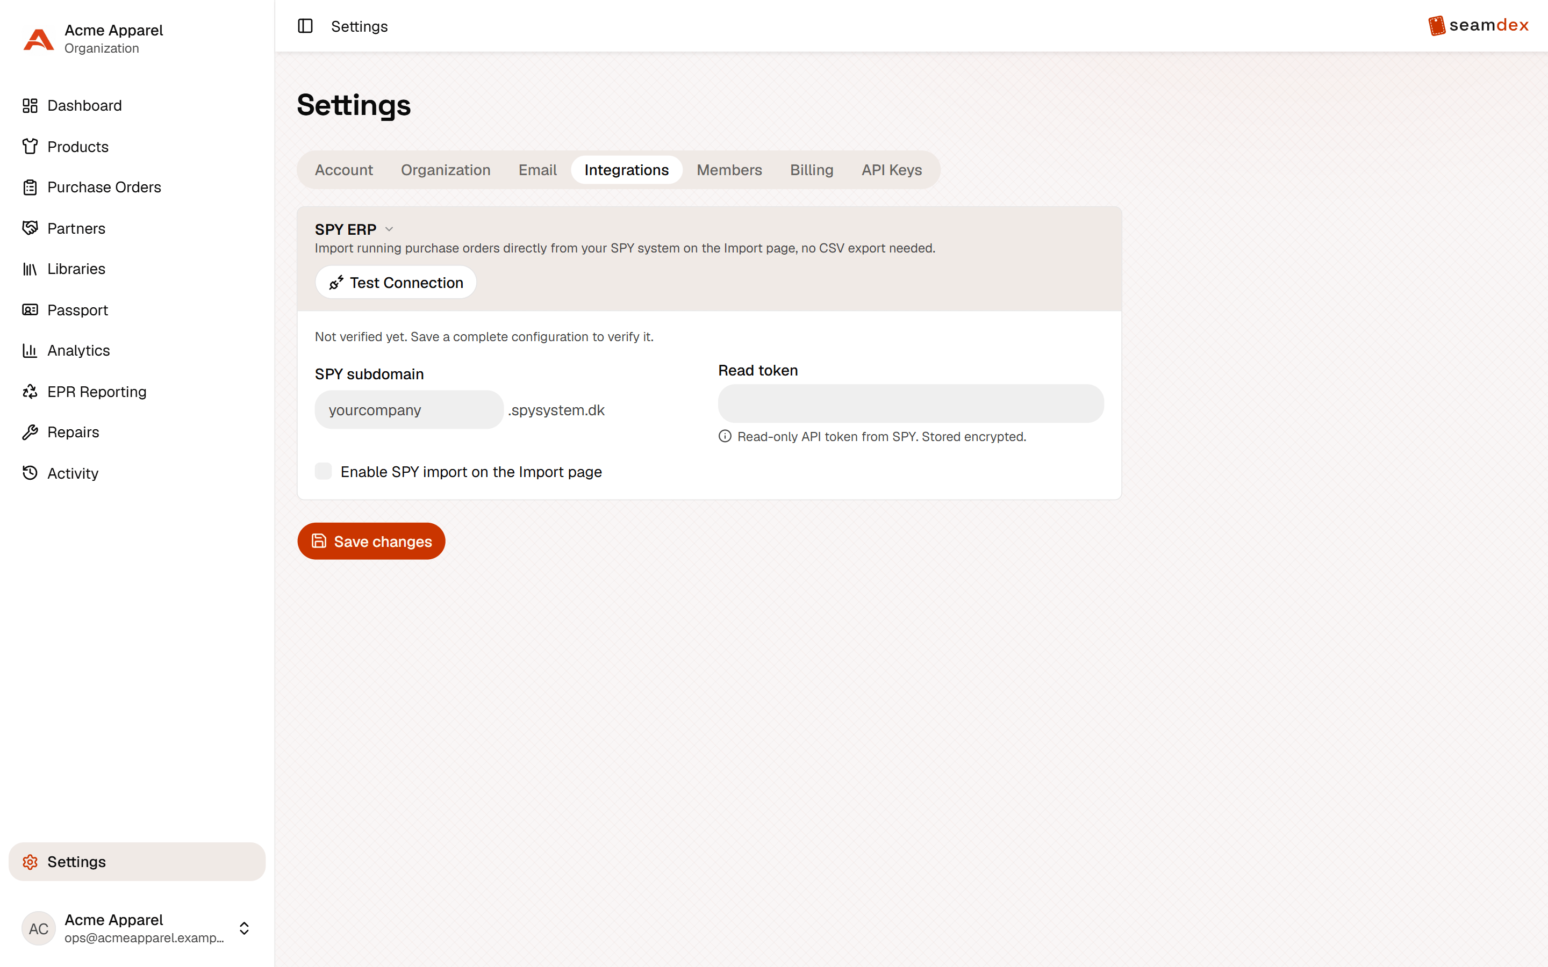Click the Analytics bar chart icon
This screenshot has height=967, width=1548.
tap(30, 350)
